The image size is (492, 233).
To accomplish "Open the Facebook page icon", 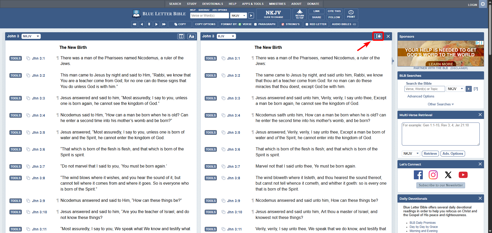I will tap(418, 175).
